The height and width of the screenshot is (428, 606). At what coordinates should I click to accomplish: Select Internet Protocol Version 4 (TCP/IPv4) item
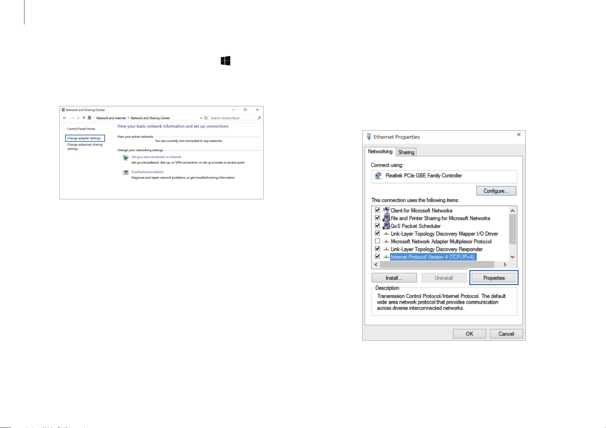(433, 257)
